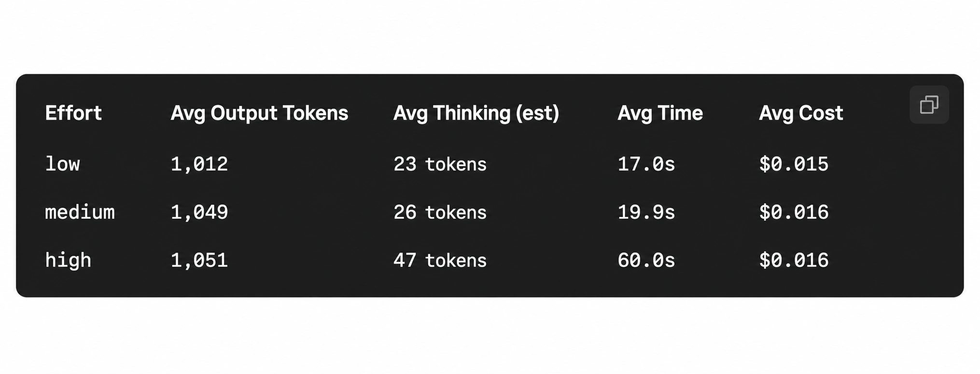Click the Avg Output Tokens header

pos(259,113)
